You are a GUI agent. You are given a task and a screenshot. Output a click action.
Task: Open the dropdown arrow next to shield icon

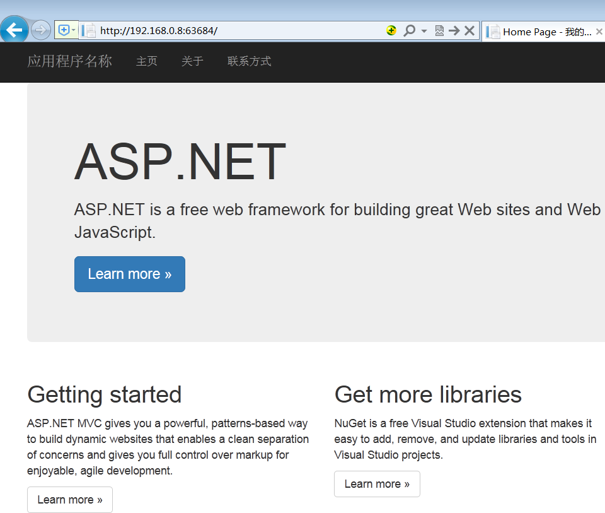pyautogui.click(x=74, y=30)
